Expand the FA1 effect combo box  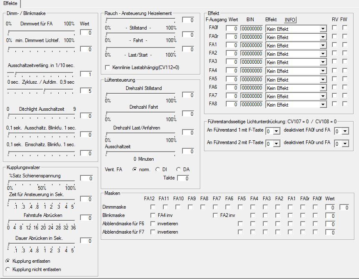point(323,45)
